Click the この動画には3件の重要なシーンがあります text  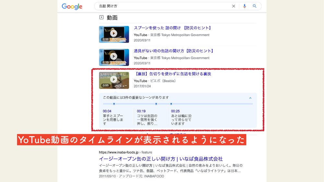tap(136, 97)
